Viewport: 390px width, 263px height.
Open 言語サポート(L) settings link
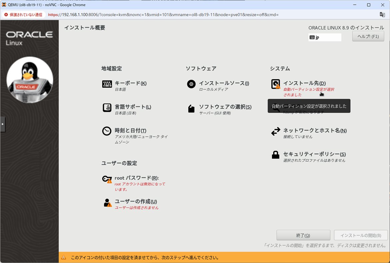[133, 107]
